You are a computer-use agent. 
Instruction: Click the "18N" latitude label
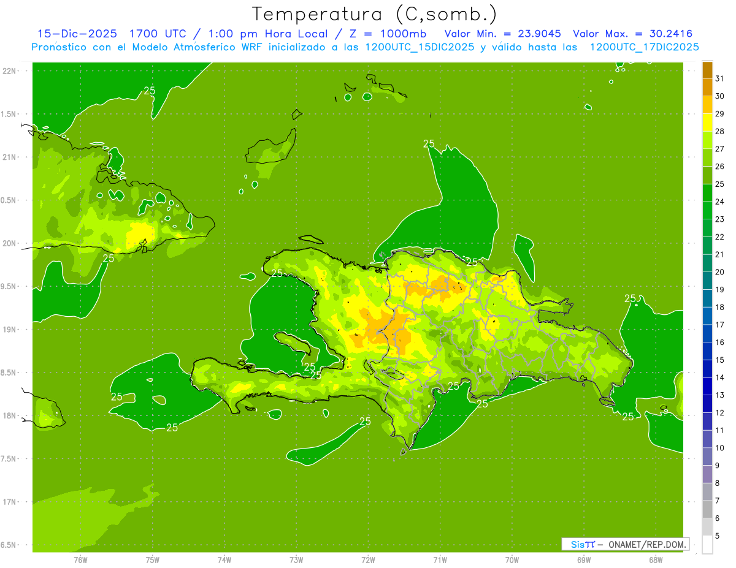(x=9, y=415)
